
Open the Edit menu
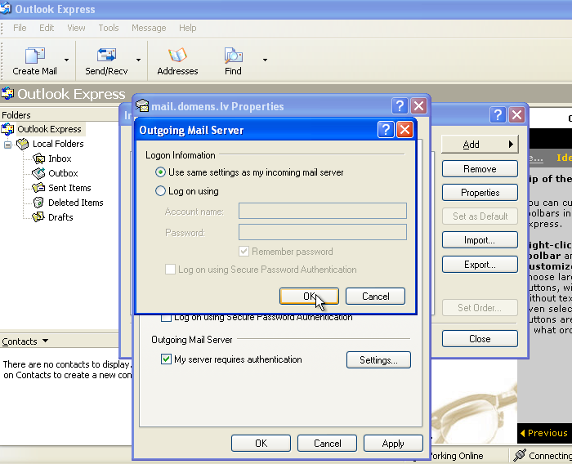tap(47, 28)
